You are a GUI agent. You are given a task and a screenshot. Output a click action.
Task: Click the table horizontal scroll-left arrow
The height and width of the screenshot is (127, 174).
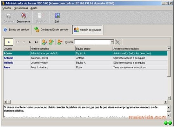5,102
